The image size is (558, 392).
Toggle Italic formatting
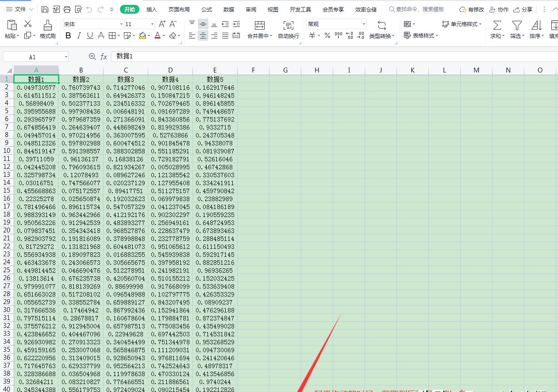(x=79, y=35)
